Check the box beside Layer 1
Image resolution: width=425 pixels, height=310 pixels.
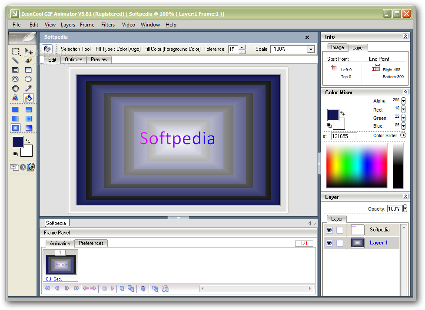[340, 243]
